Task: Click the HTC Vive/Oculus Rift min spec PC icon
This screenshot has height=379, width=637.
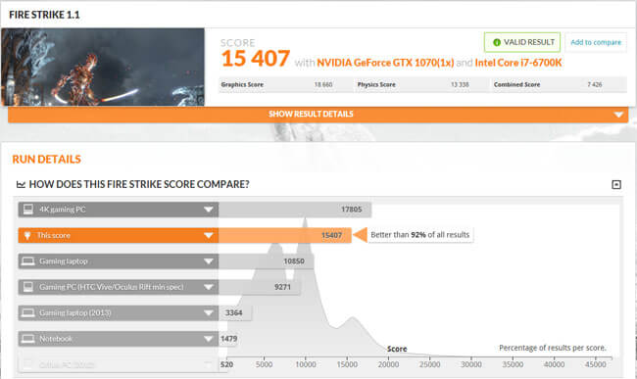Action: click(28, 287)
